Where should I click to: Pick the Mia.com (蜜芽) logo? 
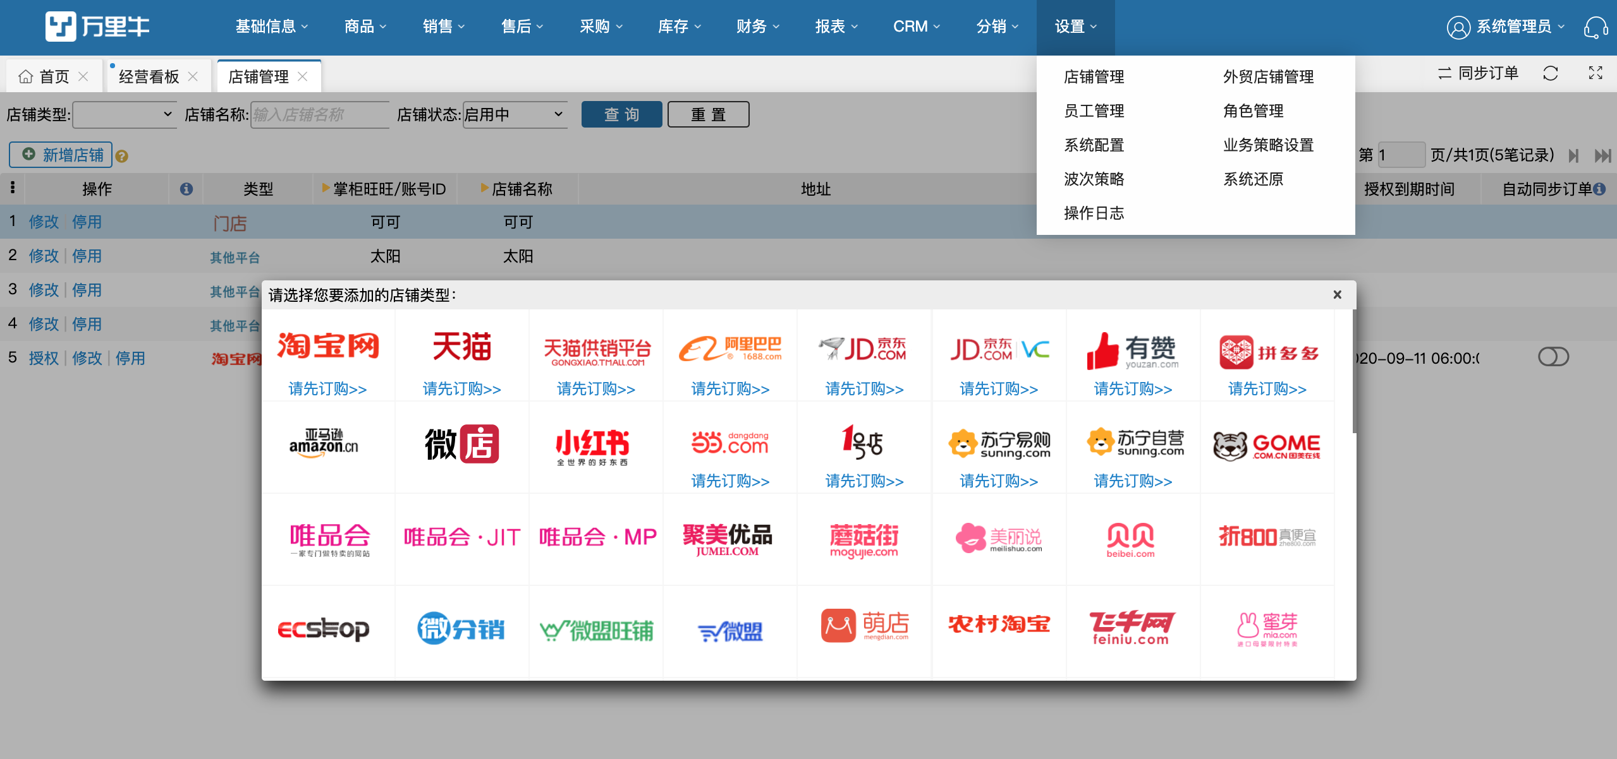pyautogui.click(x=1267, y=630)
